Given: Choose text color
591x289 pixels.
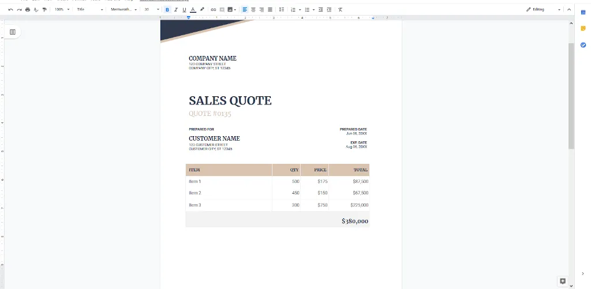Looking at the screenshot, I should click(193, 9).
